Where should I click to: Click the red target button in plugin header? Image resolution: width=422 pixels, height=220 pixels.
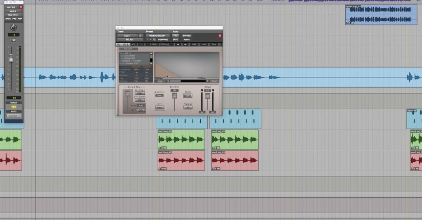tap(220, 36)
